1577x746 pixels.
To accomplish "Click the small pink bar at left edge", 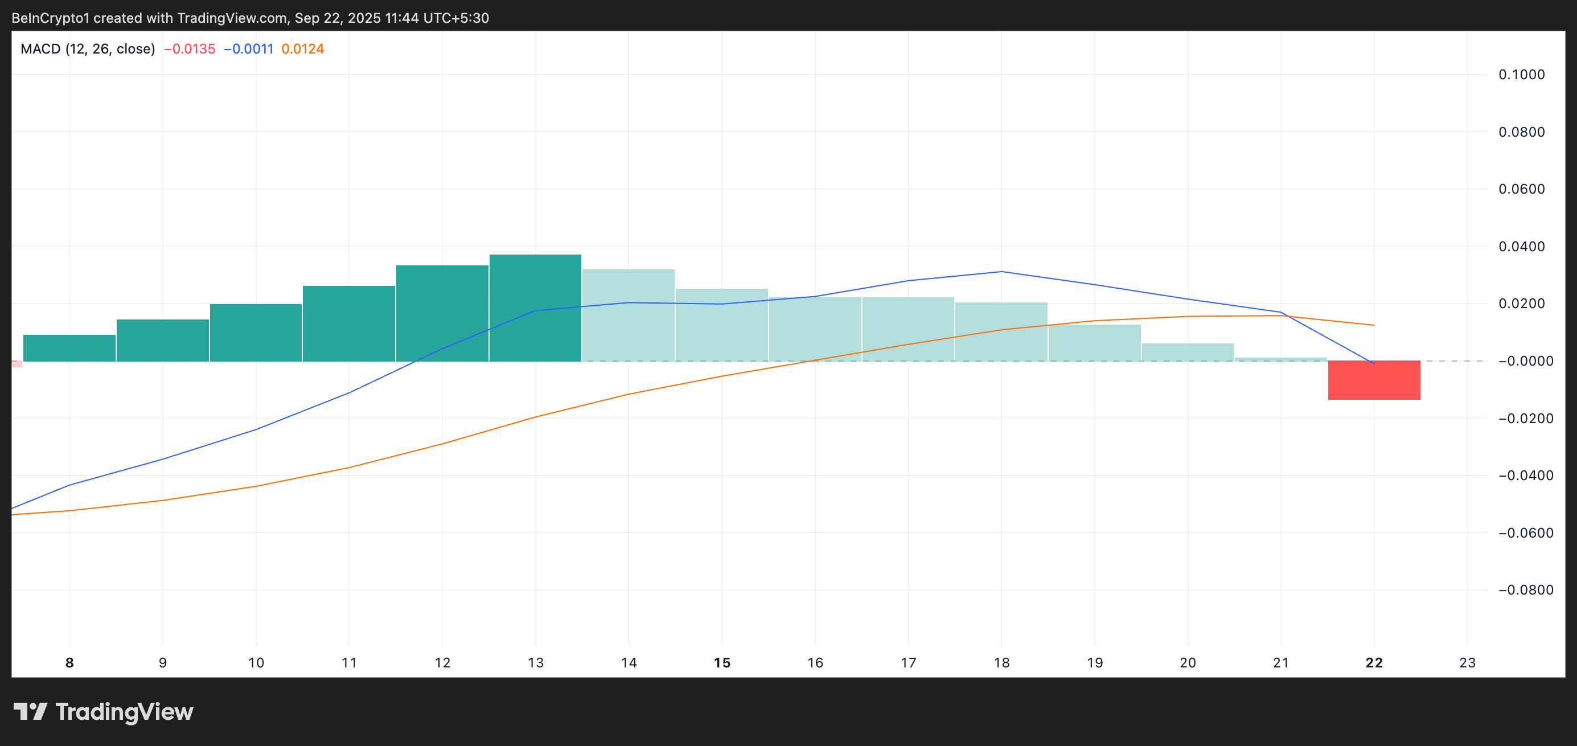I will click(x=17, y=364).
